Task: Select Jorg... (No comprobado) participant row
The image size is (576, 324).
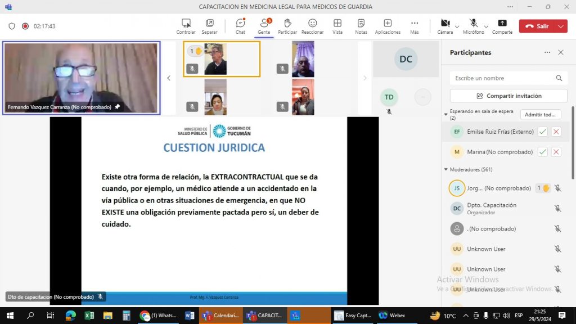Action: [x=506, y=188]
